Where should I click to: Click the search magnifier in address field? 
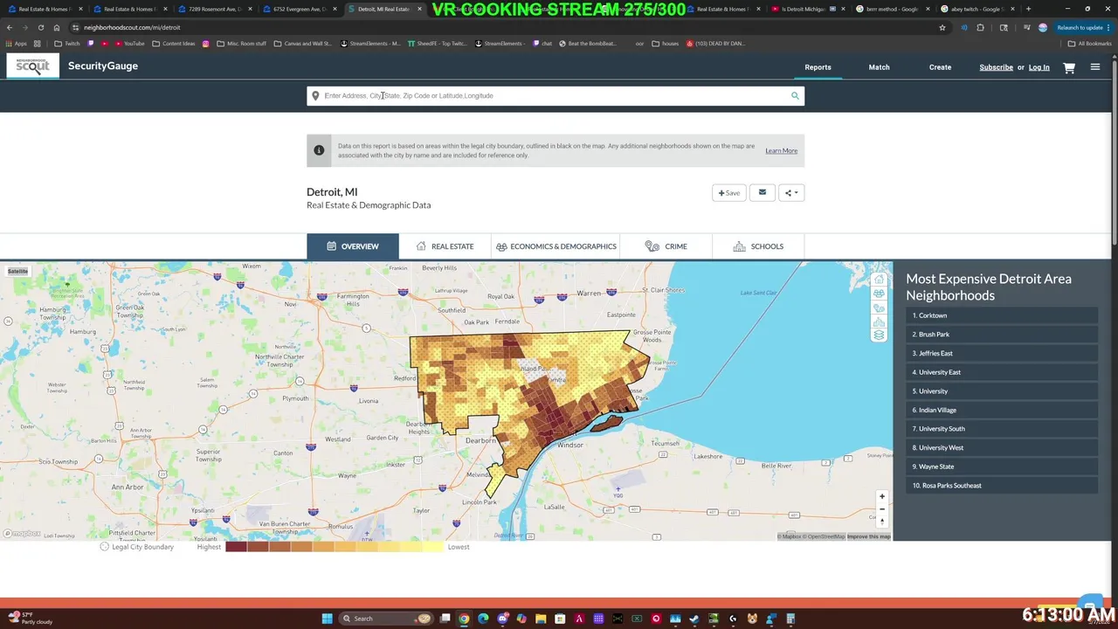[795, 95]
